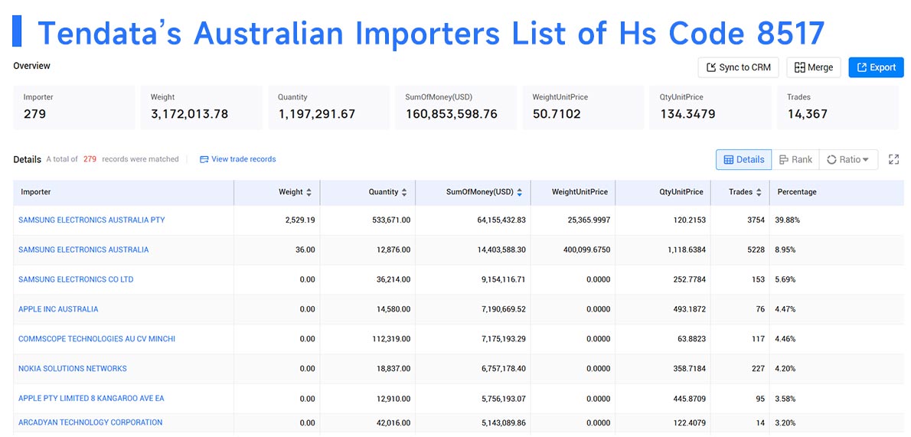
Task: Open COMMSCOPE TECHNOLOGIES AU CV MINCHI importer
Action: 96,339
